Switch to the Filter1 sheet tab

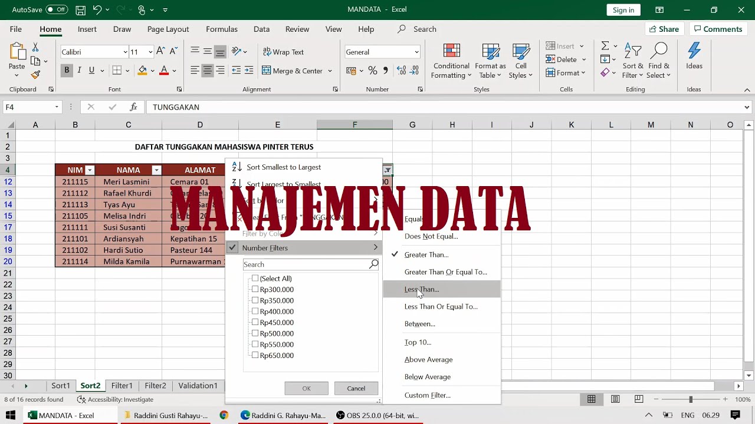click(x=122, y=386)
